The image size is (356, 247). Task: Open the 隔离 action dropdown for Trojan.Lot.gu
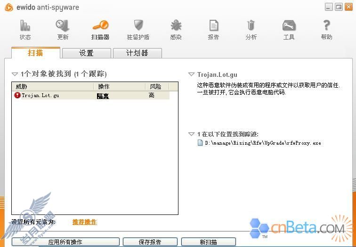click(x=103, y=96)
